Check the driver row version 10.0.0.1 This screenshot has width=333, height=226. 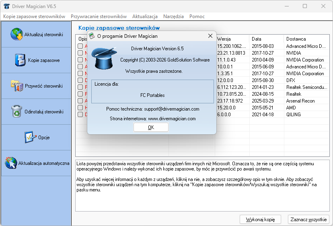click(80, 66)
